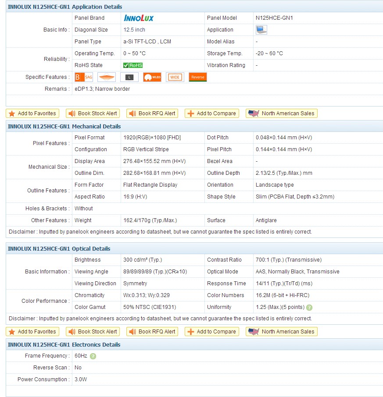
Task: Click the Landscape type orientation value
Action: (275, 185)
